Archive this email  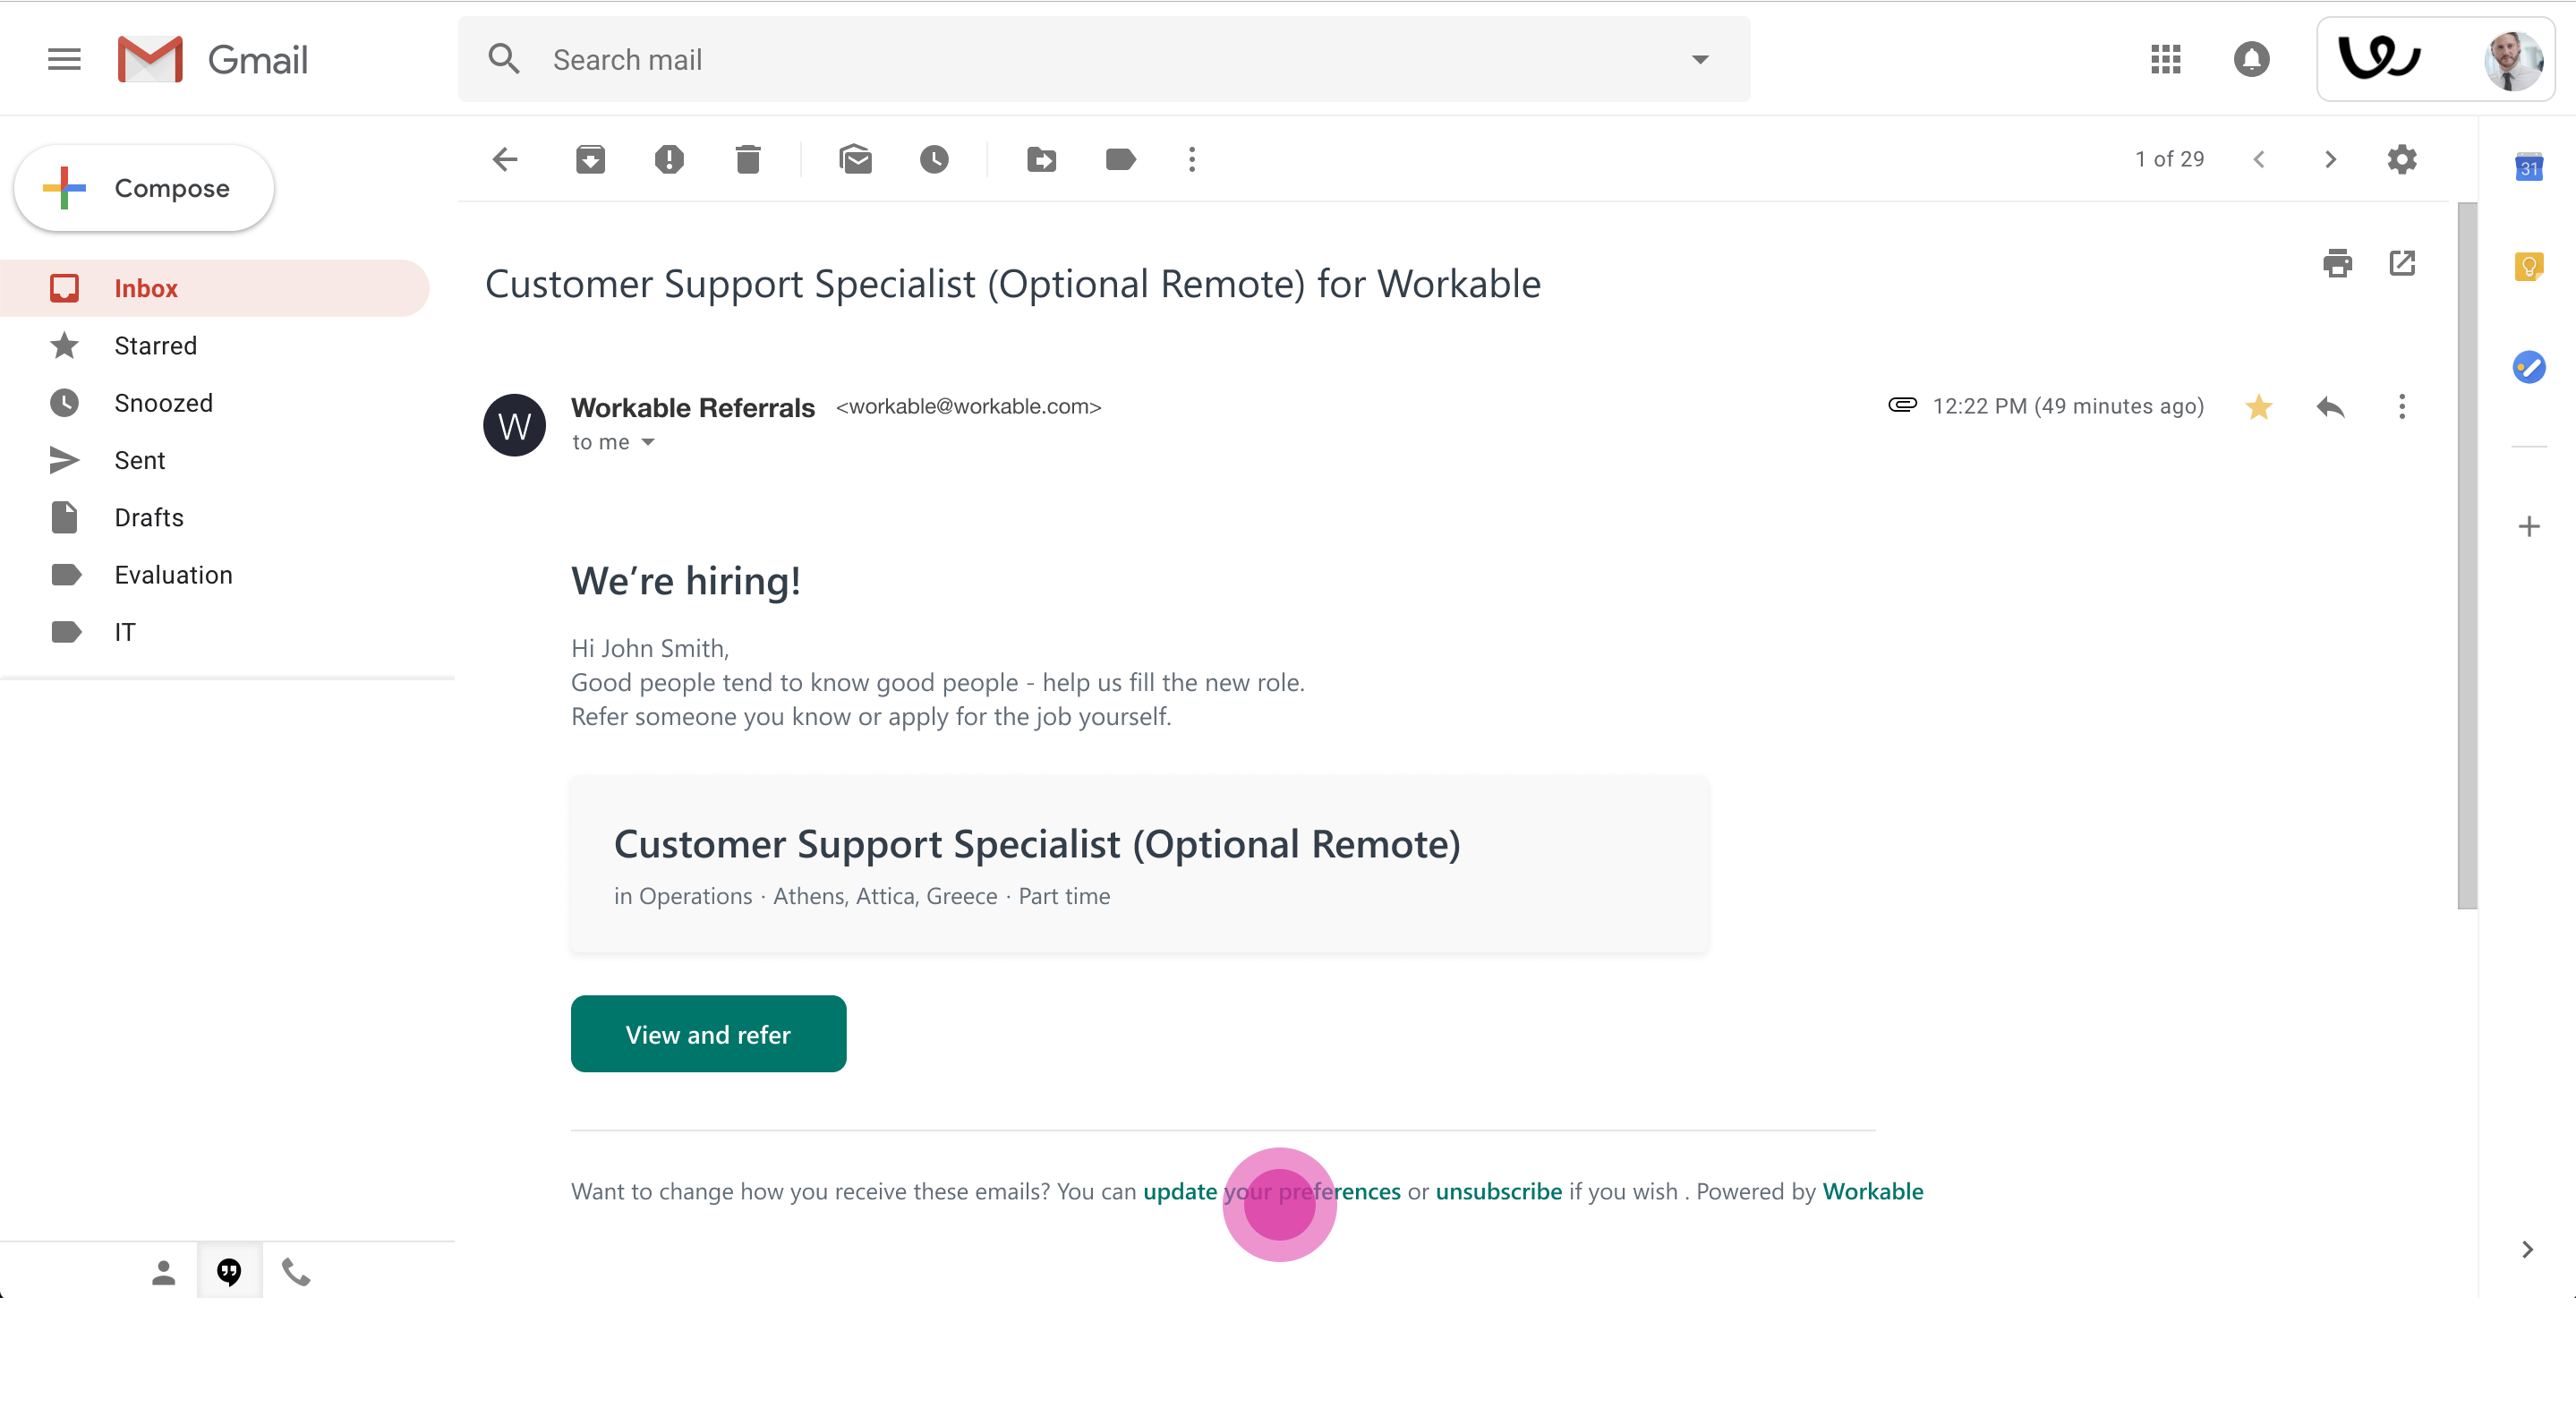[x=590, y=159]
